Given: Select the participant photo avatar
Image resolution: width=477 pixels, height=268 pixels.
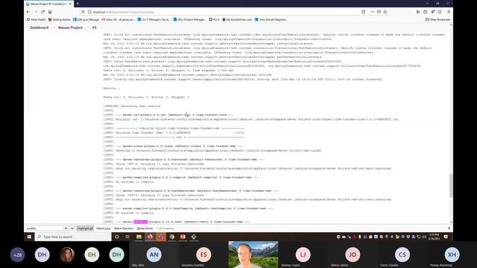Looking at the screenshot, I should pyautogui.click(x=67, y=255).
